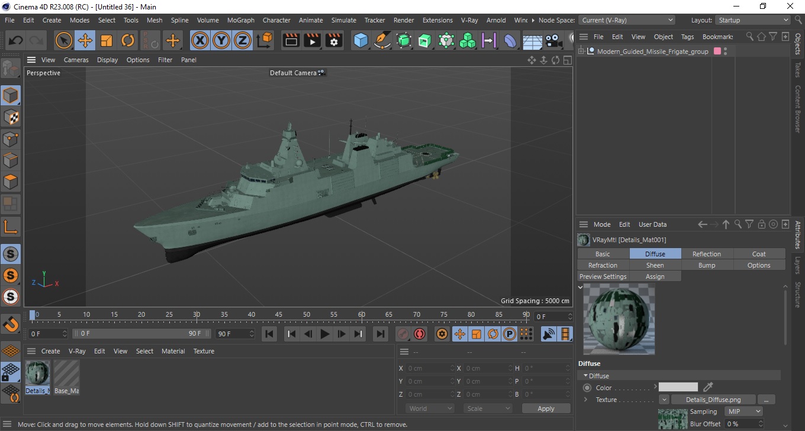Expand the Texture parameter arrow
Screen dimensions: 805x431
click(x=585, y=400)
